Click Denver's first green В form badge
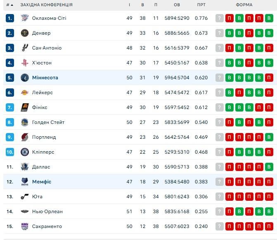Viewport: 277px width, 240px height. 230,33
